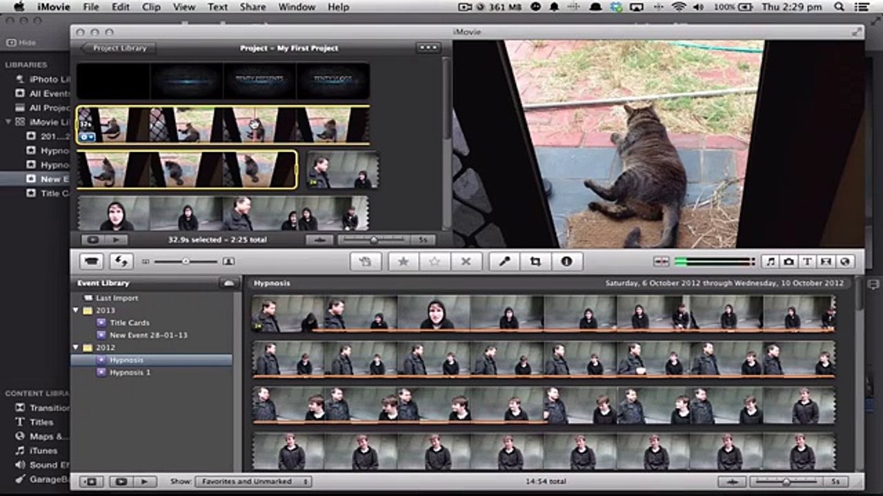This screenshot has width=883, height=496.
Task: Unmark selection using the hollow star button
Action: (x=435, y=262)
